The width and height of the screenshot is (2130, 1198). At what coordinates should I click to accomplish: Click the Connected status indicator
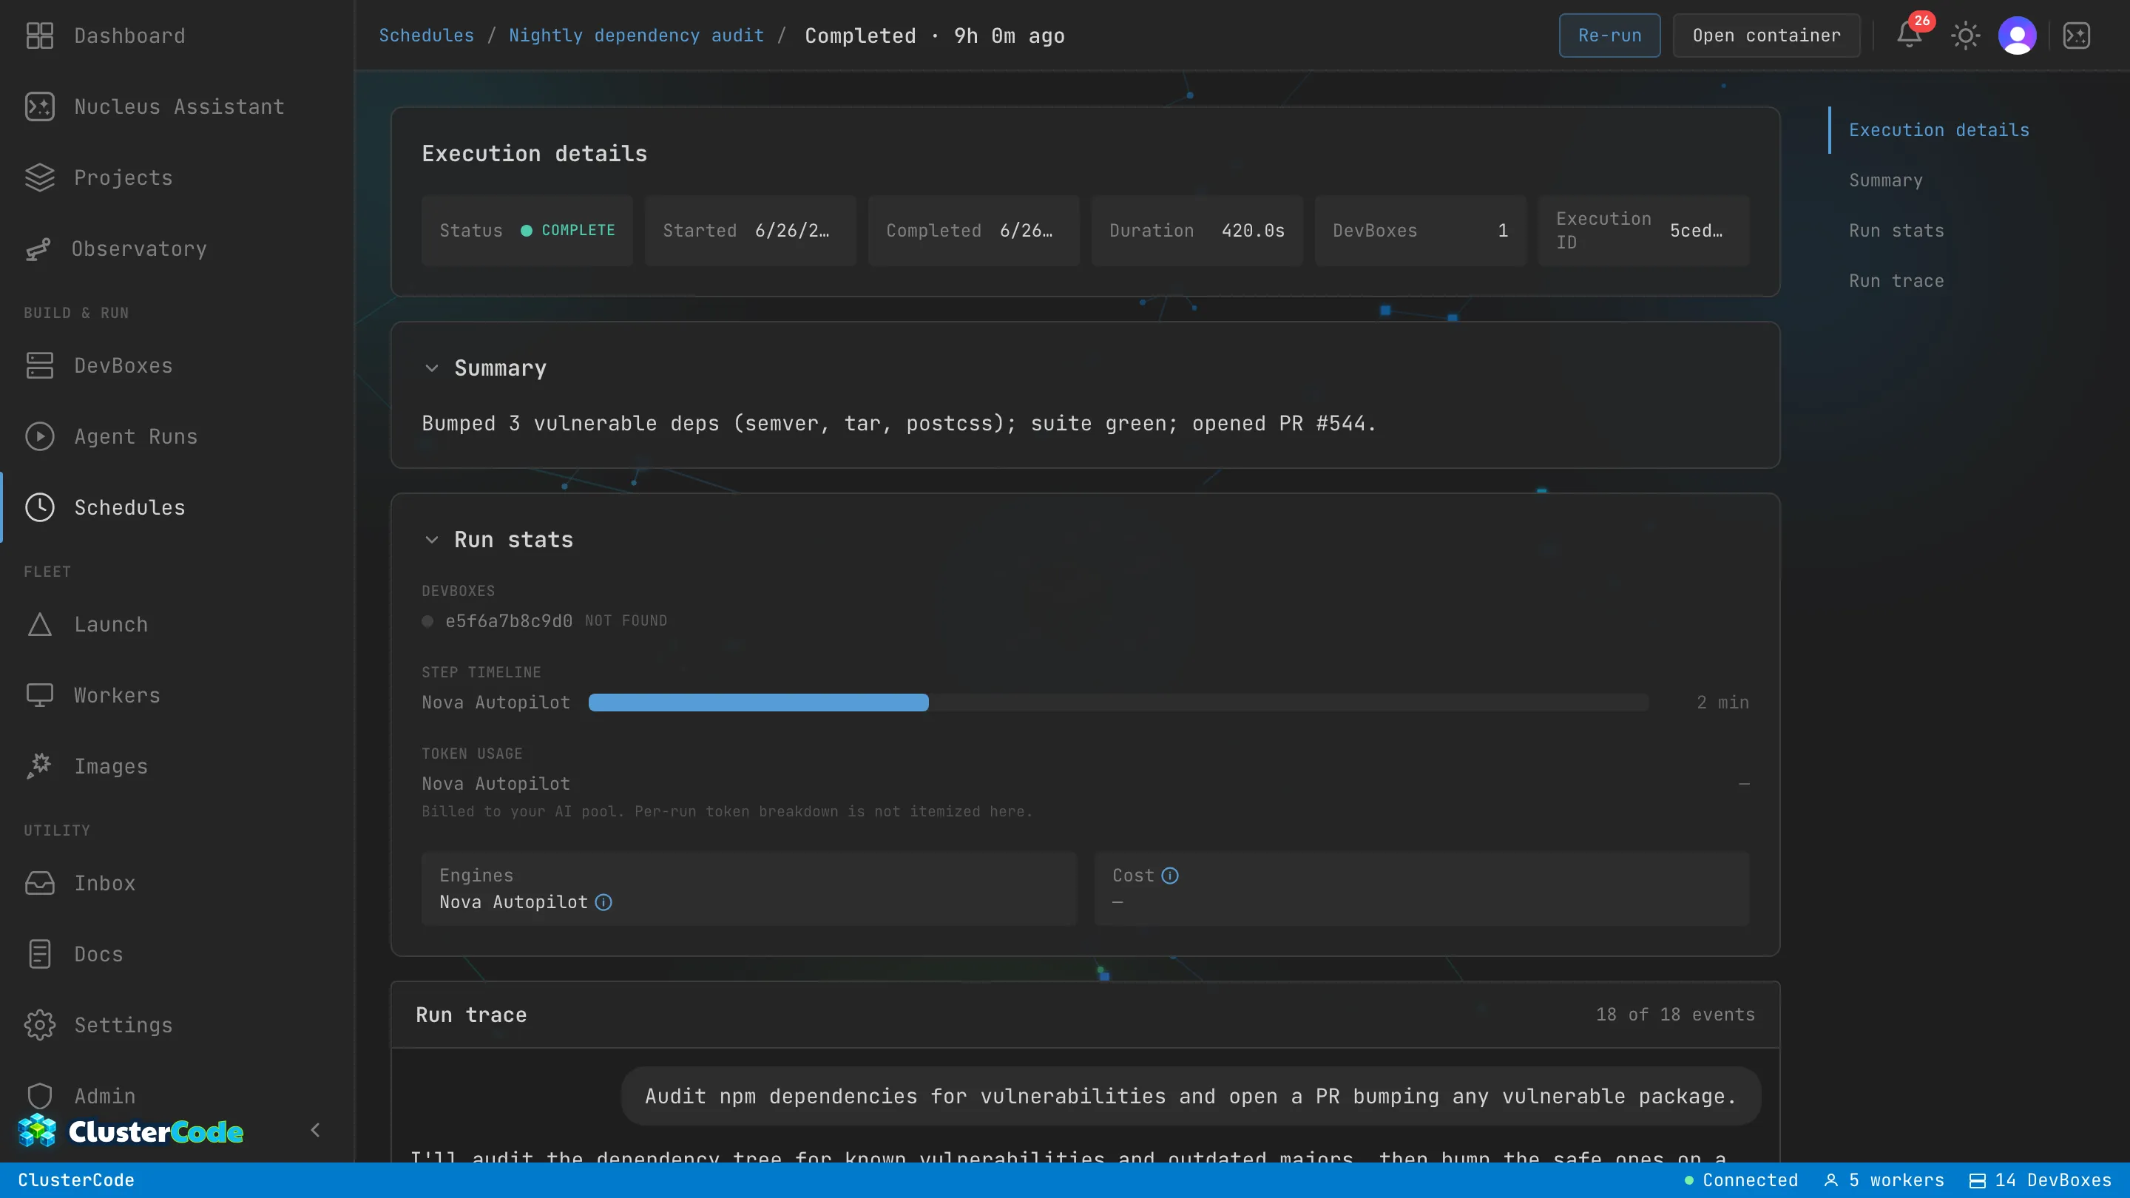[x=1742, y=1181]
